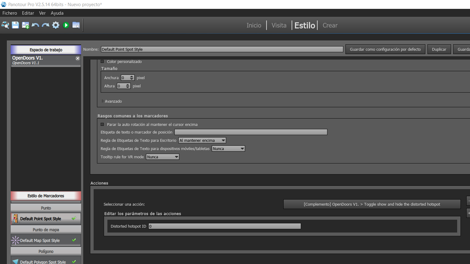Click the Polígono category header
This screenshot has width=470, height=264.
click(46, 251)
